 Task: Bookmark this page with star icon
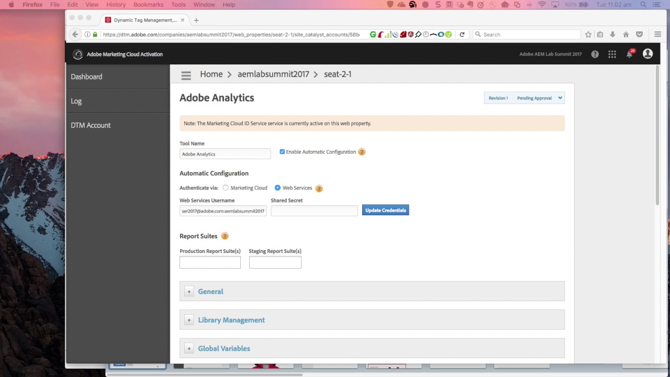(x=588, y=35)
